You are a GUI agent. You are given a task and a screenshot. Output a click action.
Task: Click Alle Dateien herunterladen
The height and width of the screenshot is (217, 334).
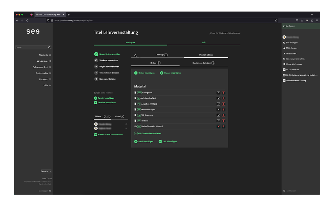(147, 134)
